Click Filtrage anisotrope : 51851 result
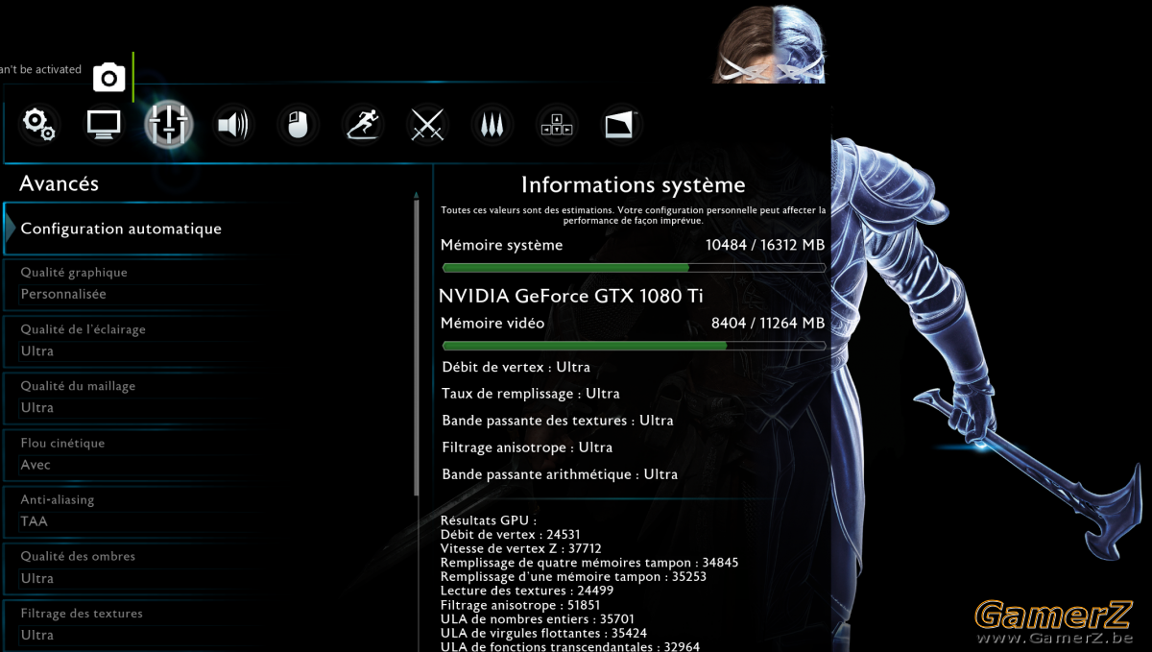The height and width of the screenshot is (652, 1152). (x=519, y=605)
